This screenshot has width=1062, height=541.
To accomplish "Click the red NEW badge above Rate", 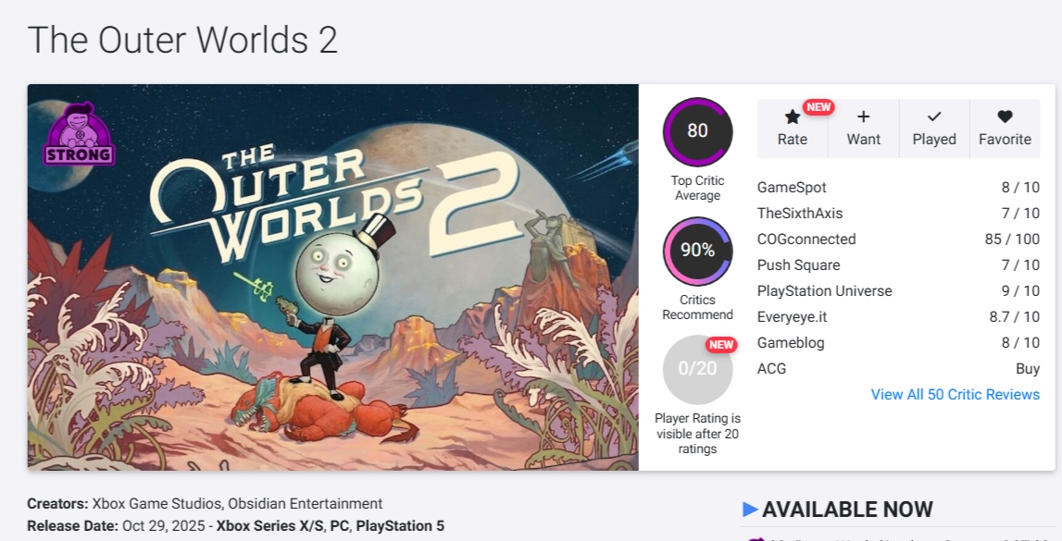I will point(818,106).
